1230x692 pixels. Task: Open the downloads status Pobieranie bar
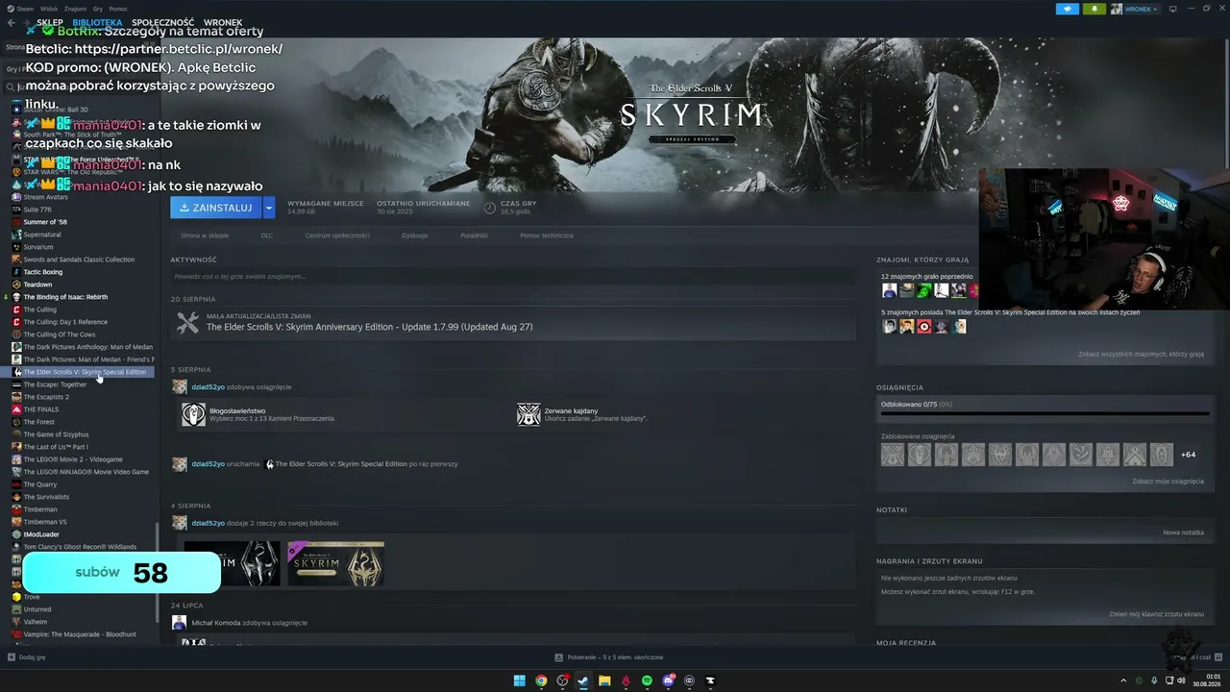pos(609,657)
